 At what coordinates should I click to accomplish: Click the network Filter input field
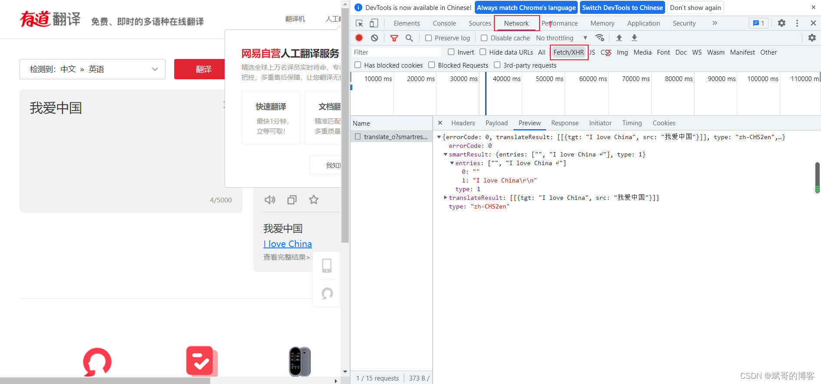396,52
